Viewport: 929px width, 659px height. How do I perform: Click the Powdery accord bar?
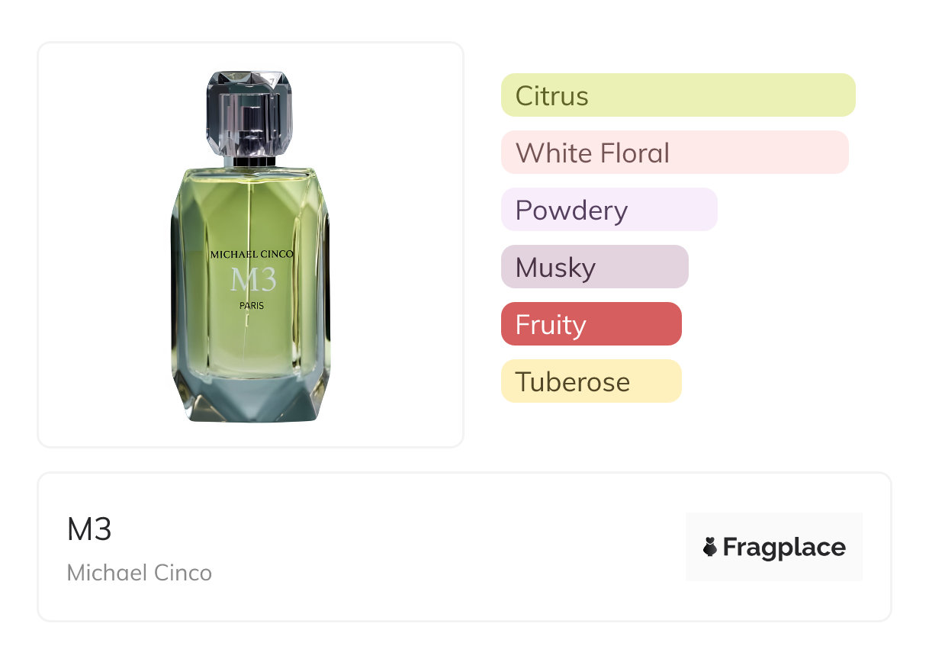[609, 210]
